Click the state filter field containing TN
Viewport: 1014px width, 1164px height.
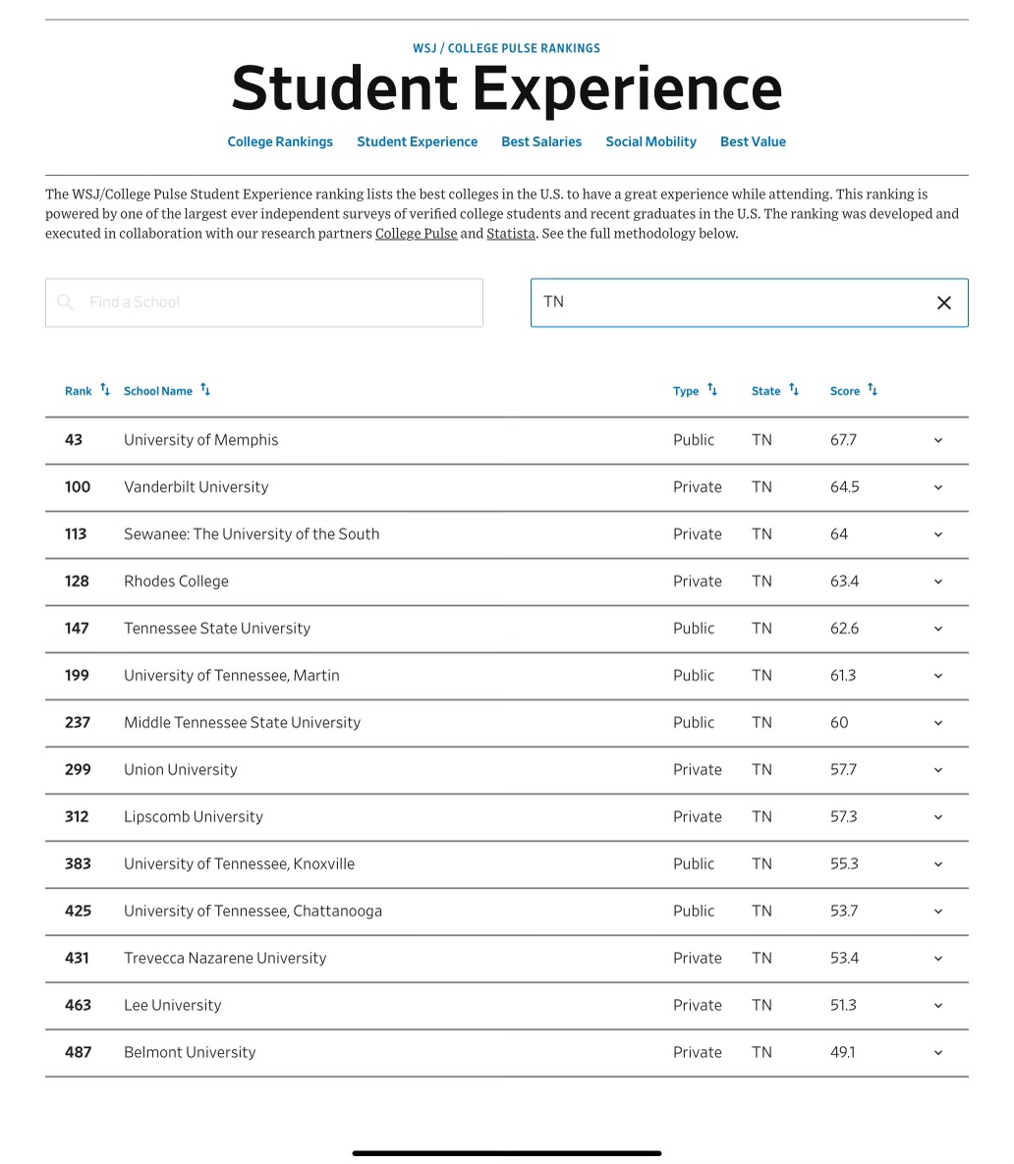tap(727, 303)
